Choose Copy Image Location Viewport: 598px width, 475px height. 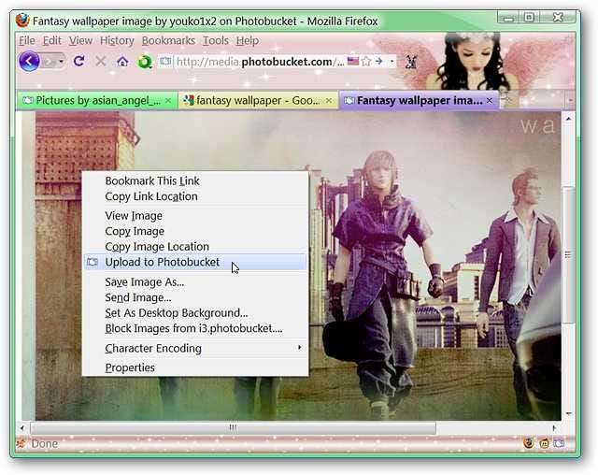(x=194, y=247)
